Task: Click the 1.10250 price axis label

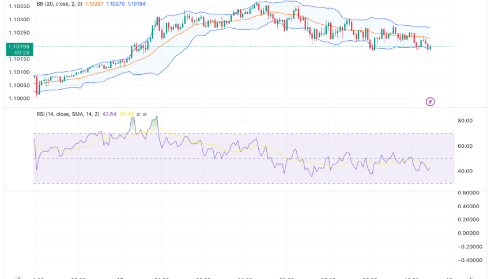Action: click(x=19, y=33)
